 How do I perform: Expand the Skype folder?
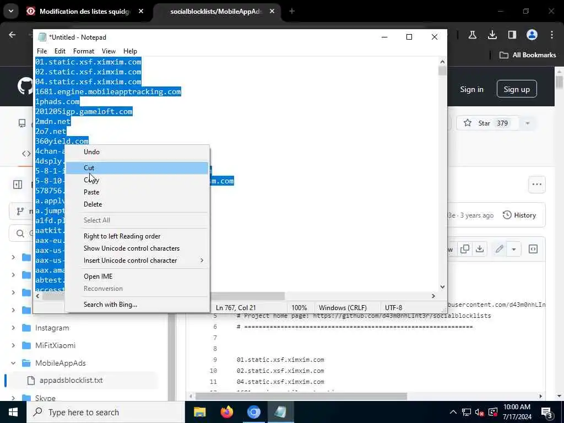pos(13,398)
